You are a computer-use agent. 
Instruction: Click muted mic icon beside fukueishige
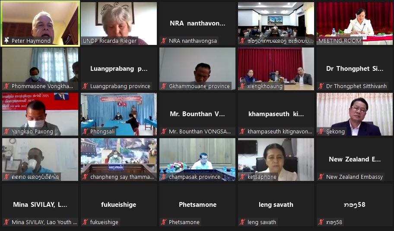85,222
